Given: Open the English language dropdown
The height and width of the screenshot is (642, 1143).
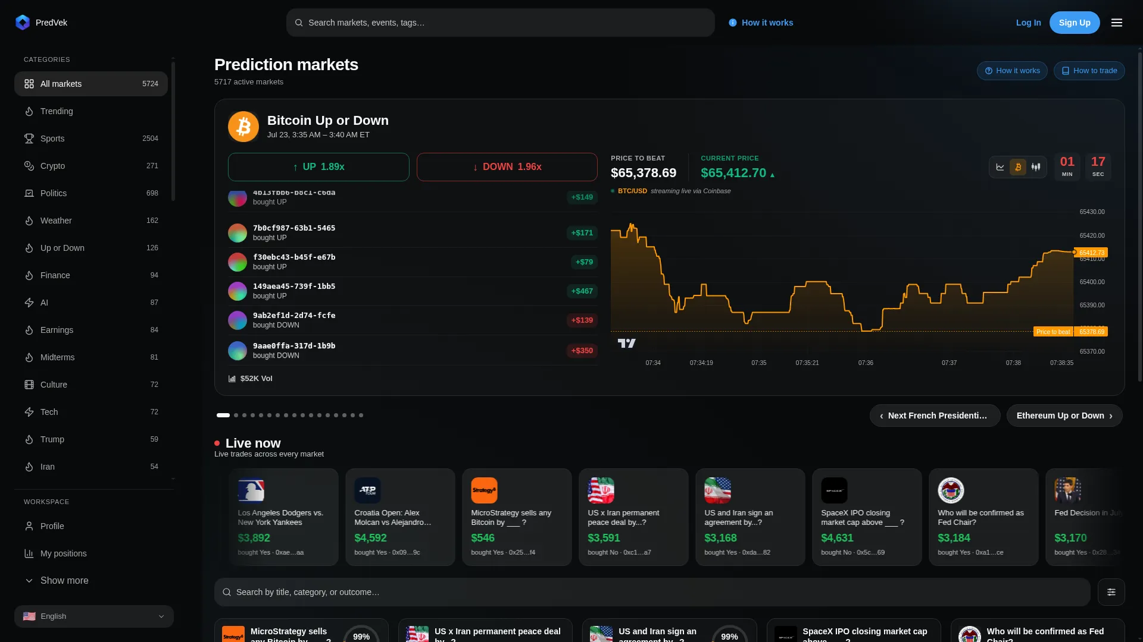Looking at the screenshot, I should (94, 616).
